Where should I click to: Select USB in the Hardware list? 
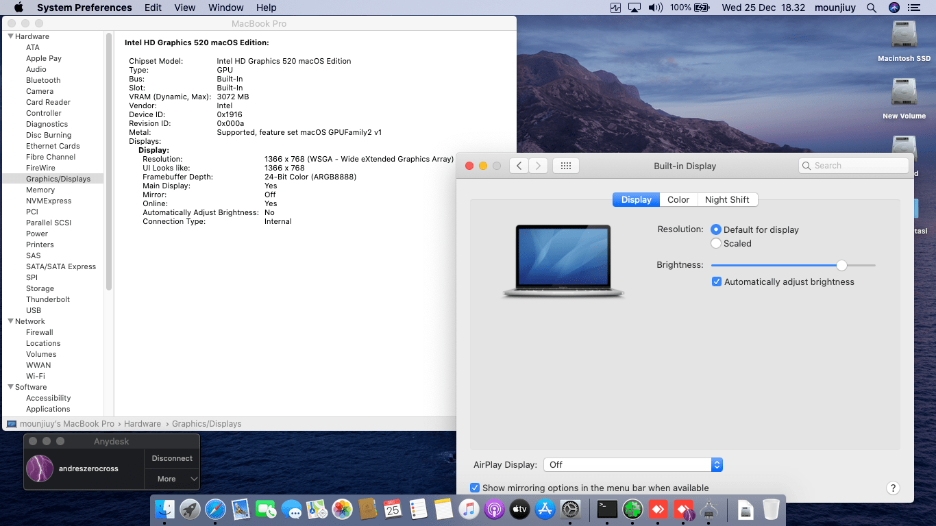pos(34,310)
